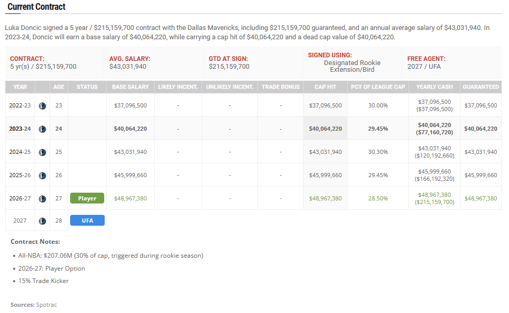Click base salary $43,031,940 in table
The height and width of the screenshot is (313, 509).
click(x=130, y=152)
